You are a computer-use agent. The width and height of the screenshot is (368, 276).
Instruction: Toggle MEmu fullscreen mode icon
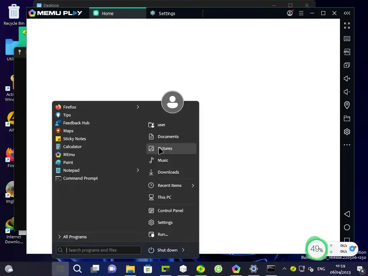click(347, 26)
